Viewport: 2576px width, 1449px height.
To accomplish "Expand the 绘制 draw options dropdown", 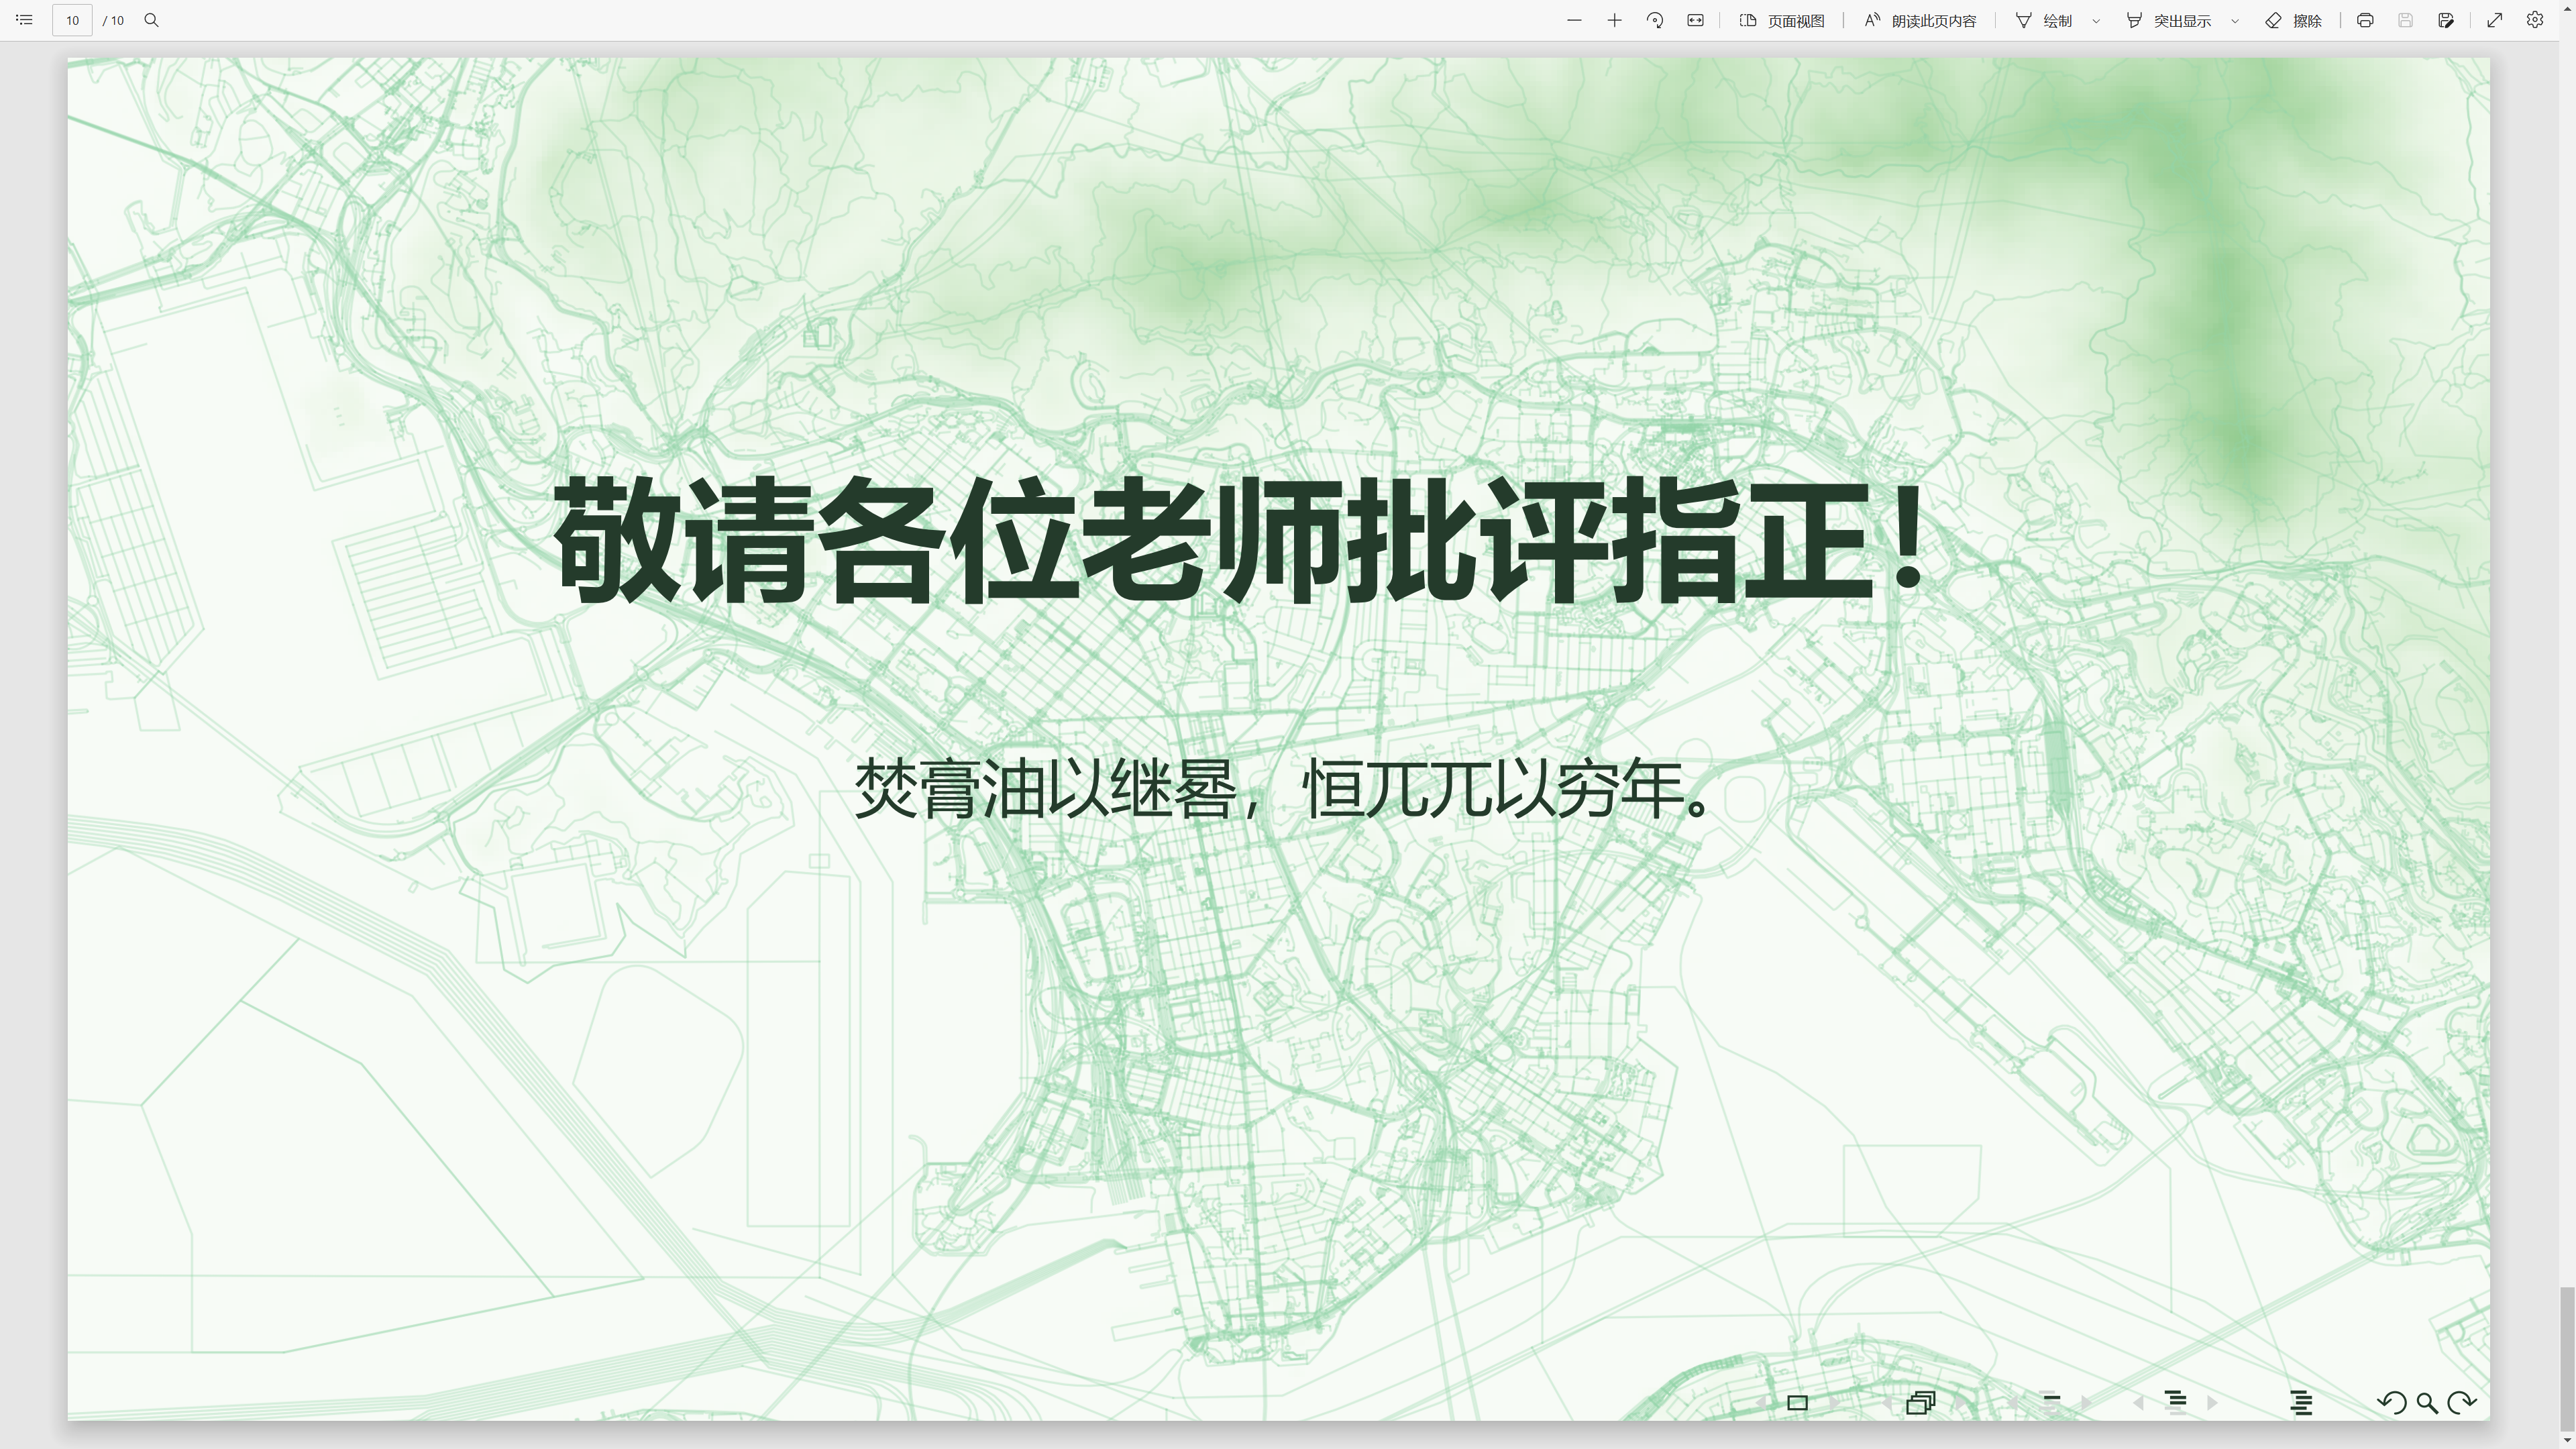I will pos(2096,20).
